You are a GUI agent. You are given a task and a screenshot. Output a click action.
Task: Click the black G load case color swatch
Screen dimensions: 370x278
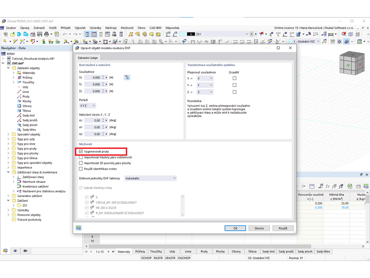[x=191, y=34]
